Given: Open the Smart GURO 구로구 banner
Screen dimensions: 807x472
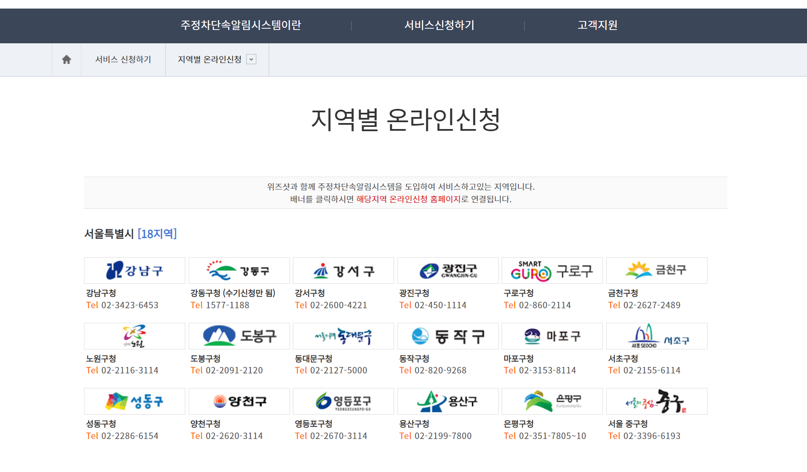Looking at the screenshot, I should 552,271.
